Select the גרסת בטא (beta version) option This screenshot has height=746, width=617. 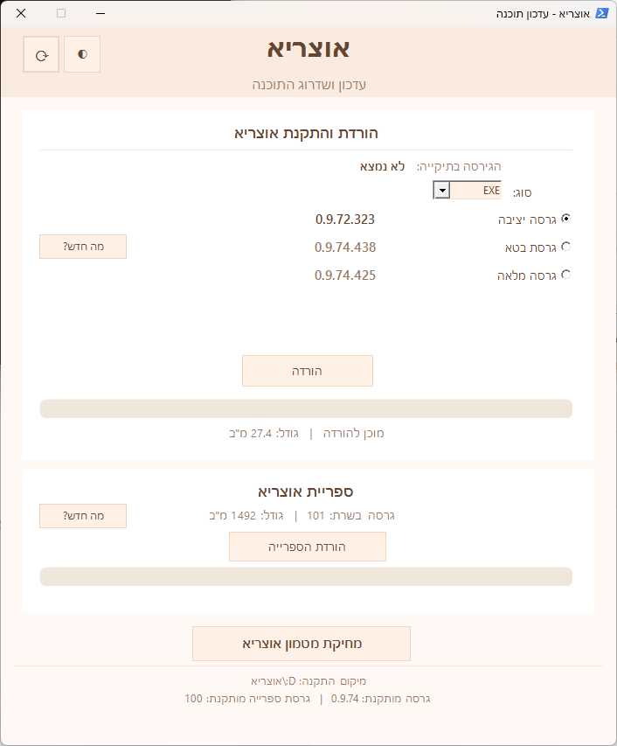point(567,247)
